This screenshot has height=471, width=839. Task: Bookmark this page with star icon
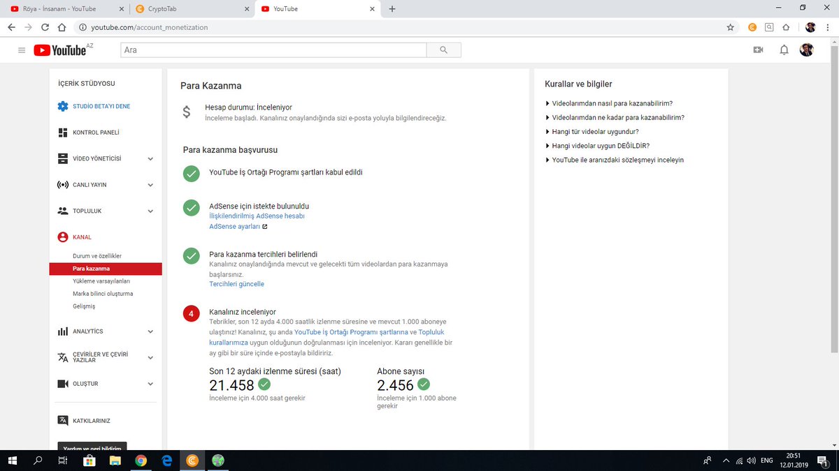(731, 28)
